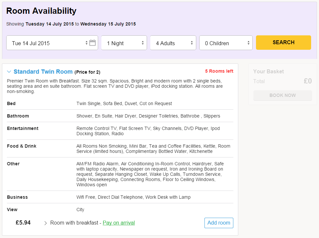319x238 pixels.
Task: Open the 4 Adults dropdown
Action: click(173, 43)
